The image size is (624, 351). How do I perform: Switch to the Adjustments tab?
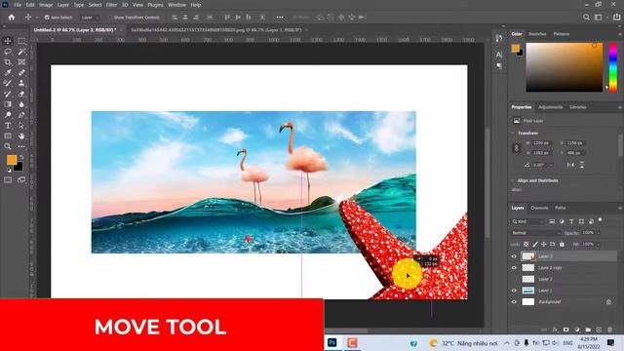pos(550,107)
